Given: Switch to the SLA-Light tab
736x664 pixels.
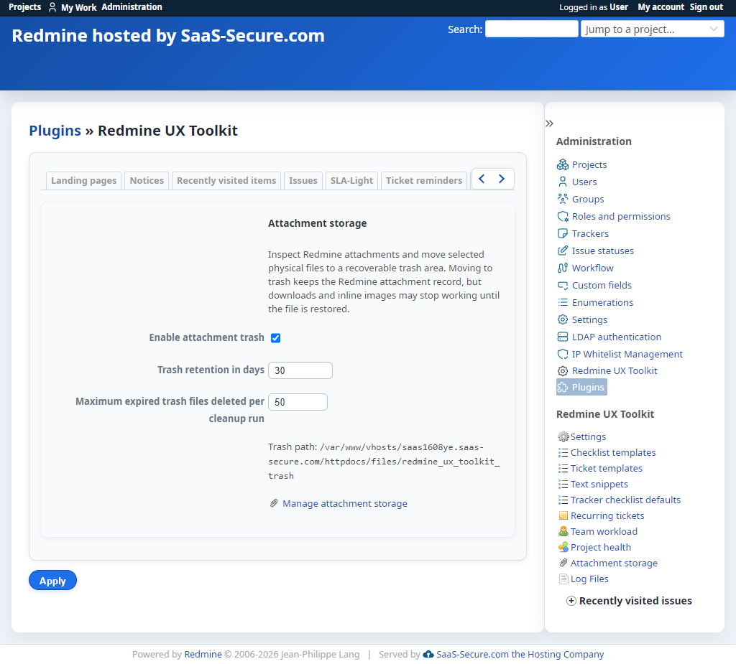Looking at the screenshot, I should (x=351, y=181).
